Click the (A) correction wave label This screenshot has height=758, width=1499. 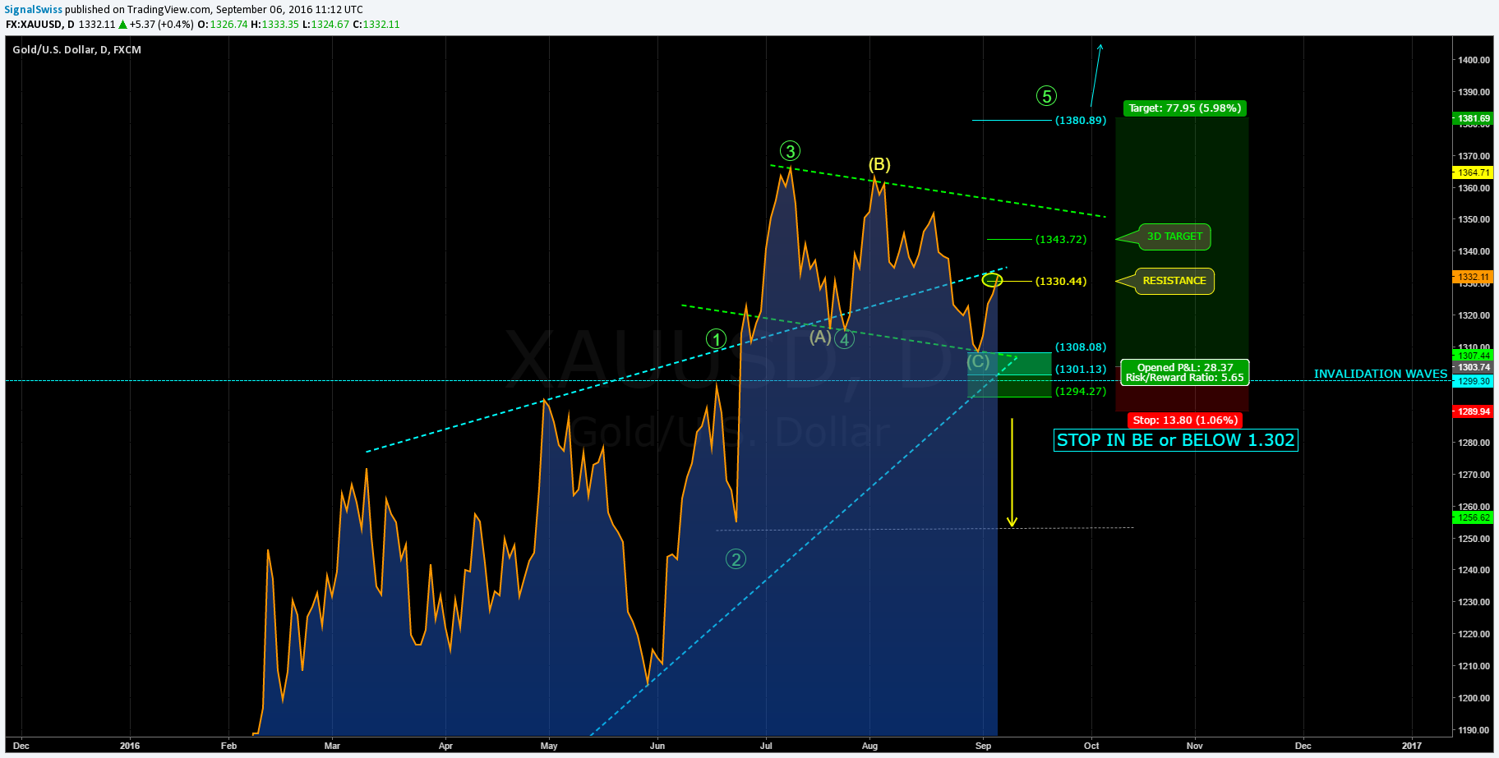pyautogui.click(x=820, y=337)
